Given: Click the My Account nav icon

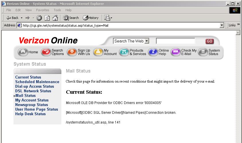Looking at the screenshot, I should pyautogui.click(x=98, y=52).
